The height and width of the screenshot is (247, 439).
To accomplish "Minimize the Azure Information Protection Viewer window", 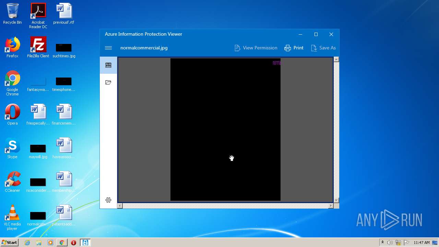I will (300, 34).
